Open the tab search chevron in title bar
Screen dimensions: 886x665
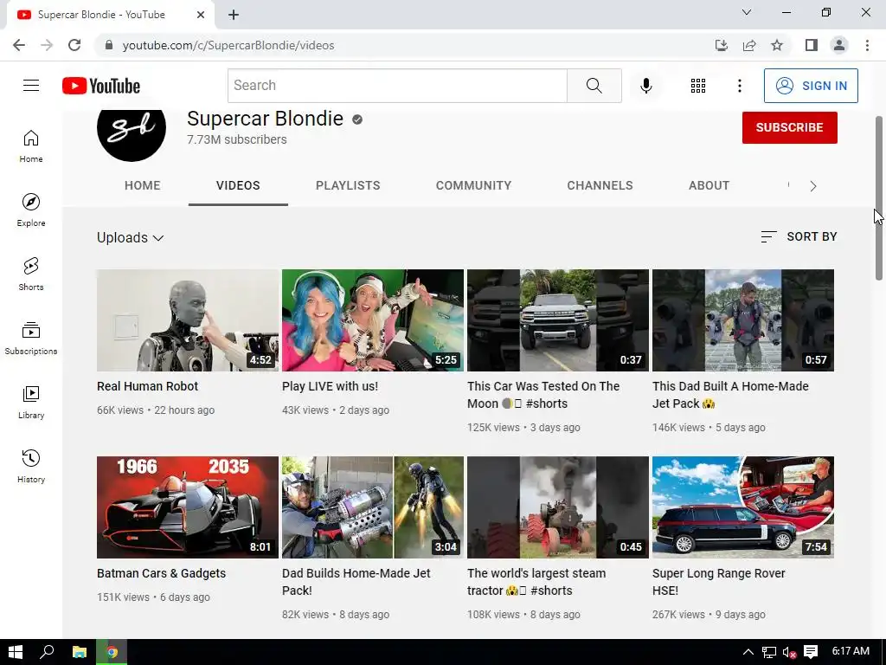click(x=747, y=12)
